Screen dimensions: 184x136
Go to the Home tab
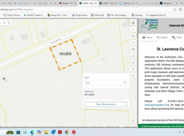point(147,37)
